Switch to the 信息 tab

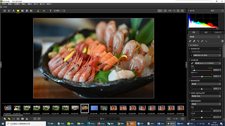click(206, 32)
